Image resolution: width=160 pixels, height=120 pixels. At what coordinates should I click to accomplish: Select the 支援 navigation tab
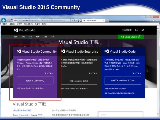pyautogui.click(x=45, y=37)
